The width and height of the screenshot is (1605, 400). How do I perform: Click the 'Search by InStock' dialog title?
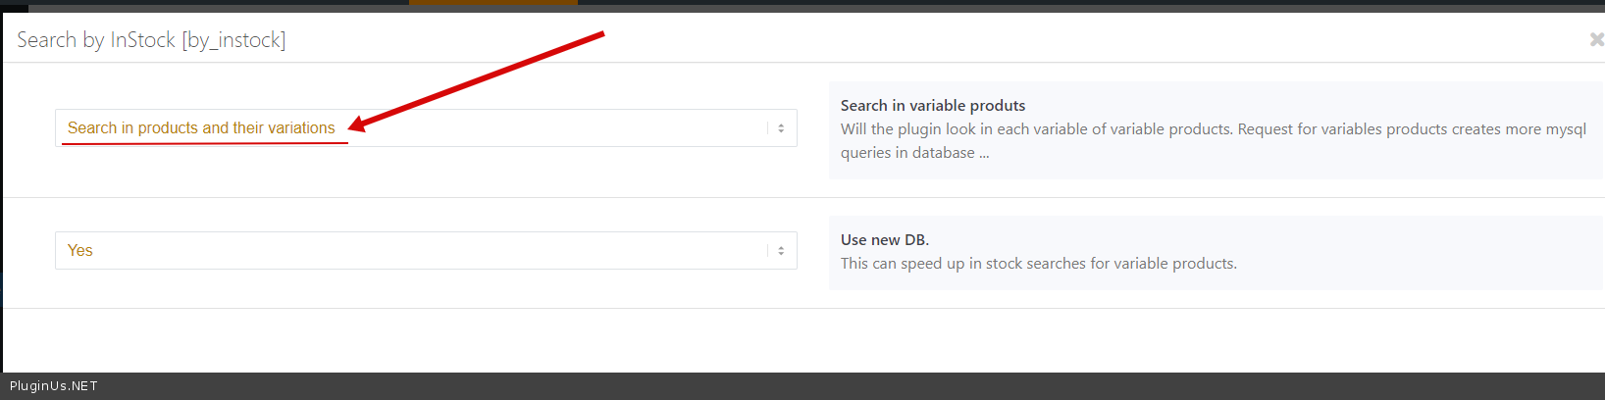coord(96,40)
